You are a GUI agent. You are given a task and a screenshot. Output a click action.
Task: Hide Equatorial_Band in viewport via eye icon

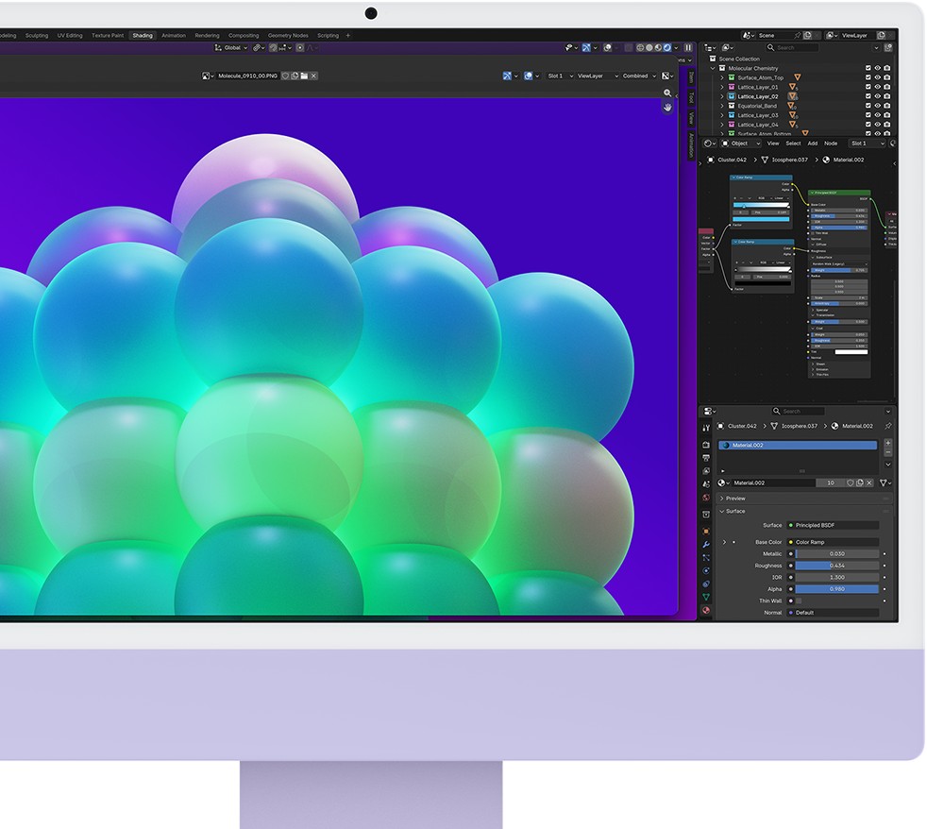(x=878, y=106)
